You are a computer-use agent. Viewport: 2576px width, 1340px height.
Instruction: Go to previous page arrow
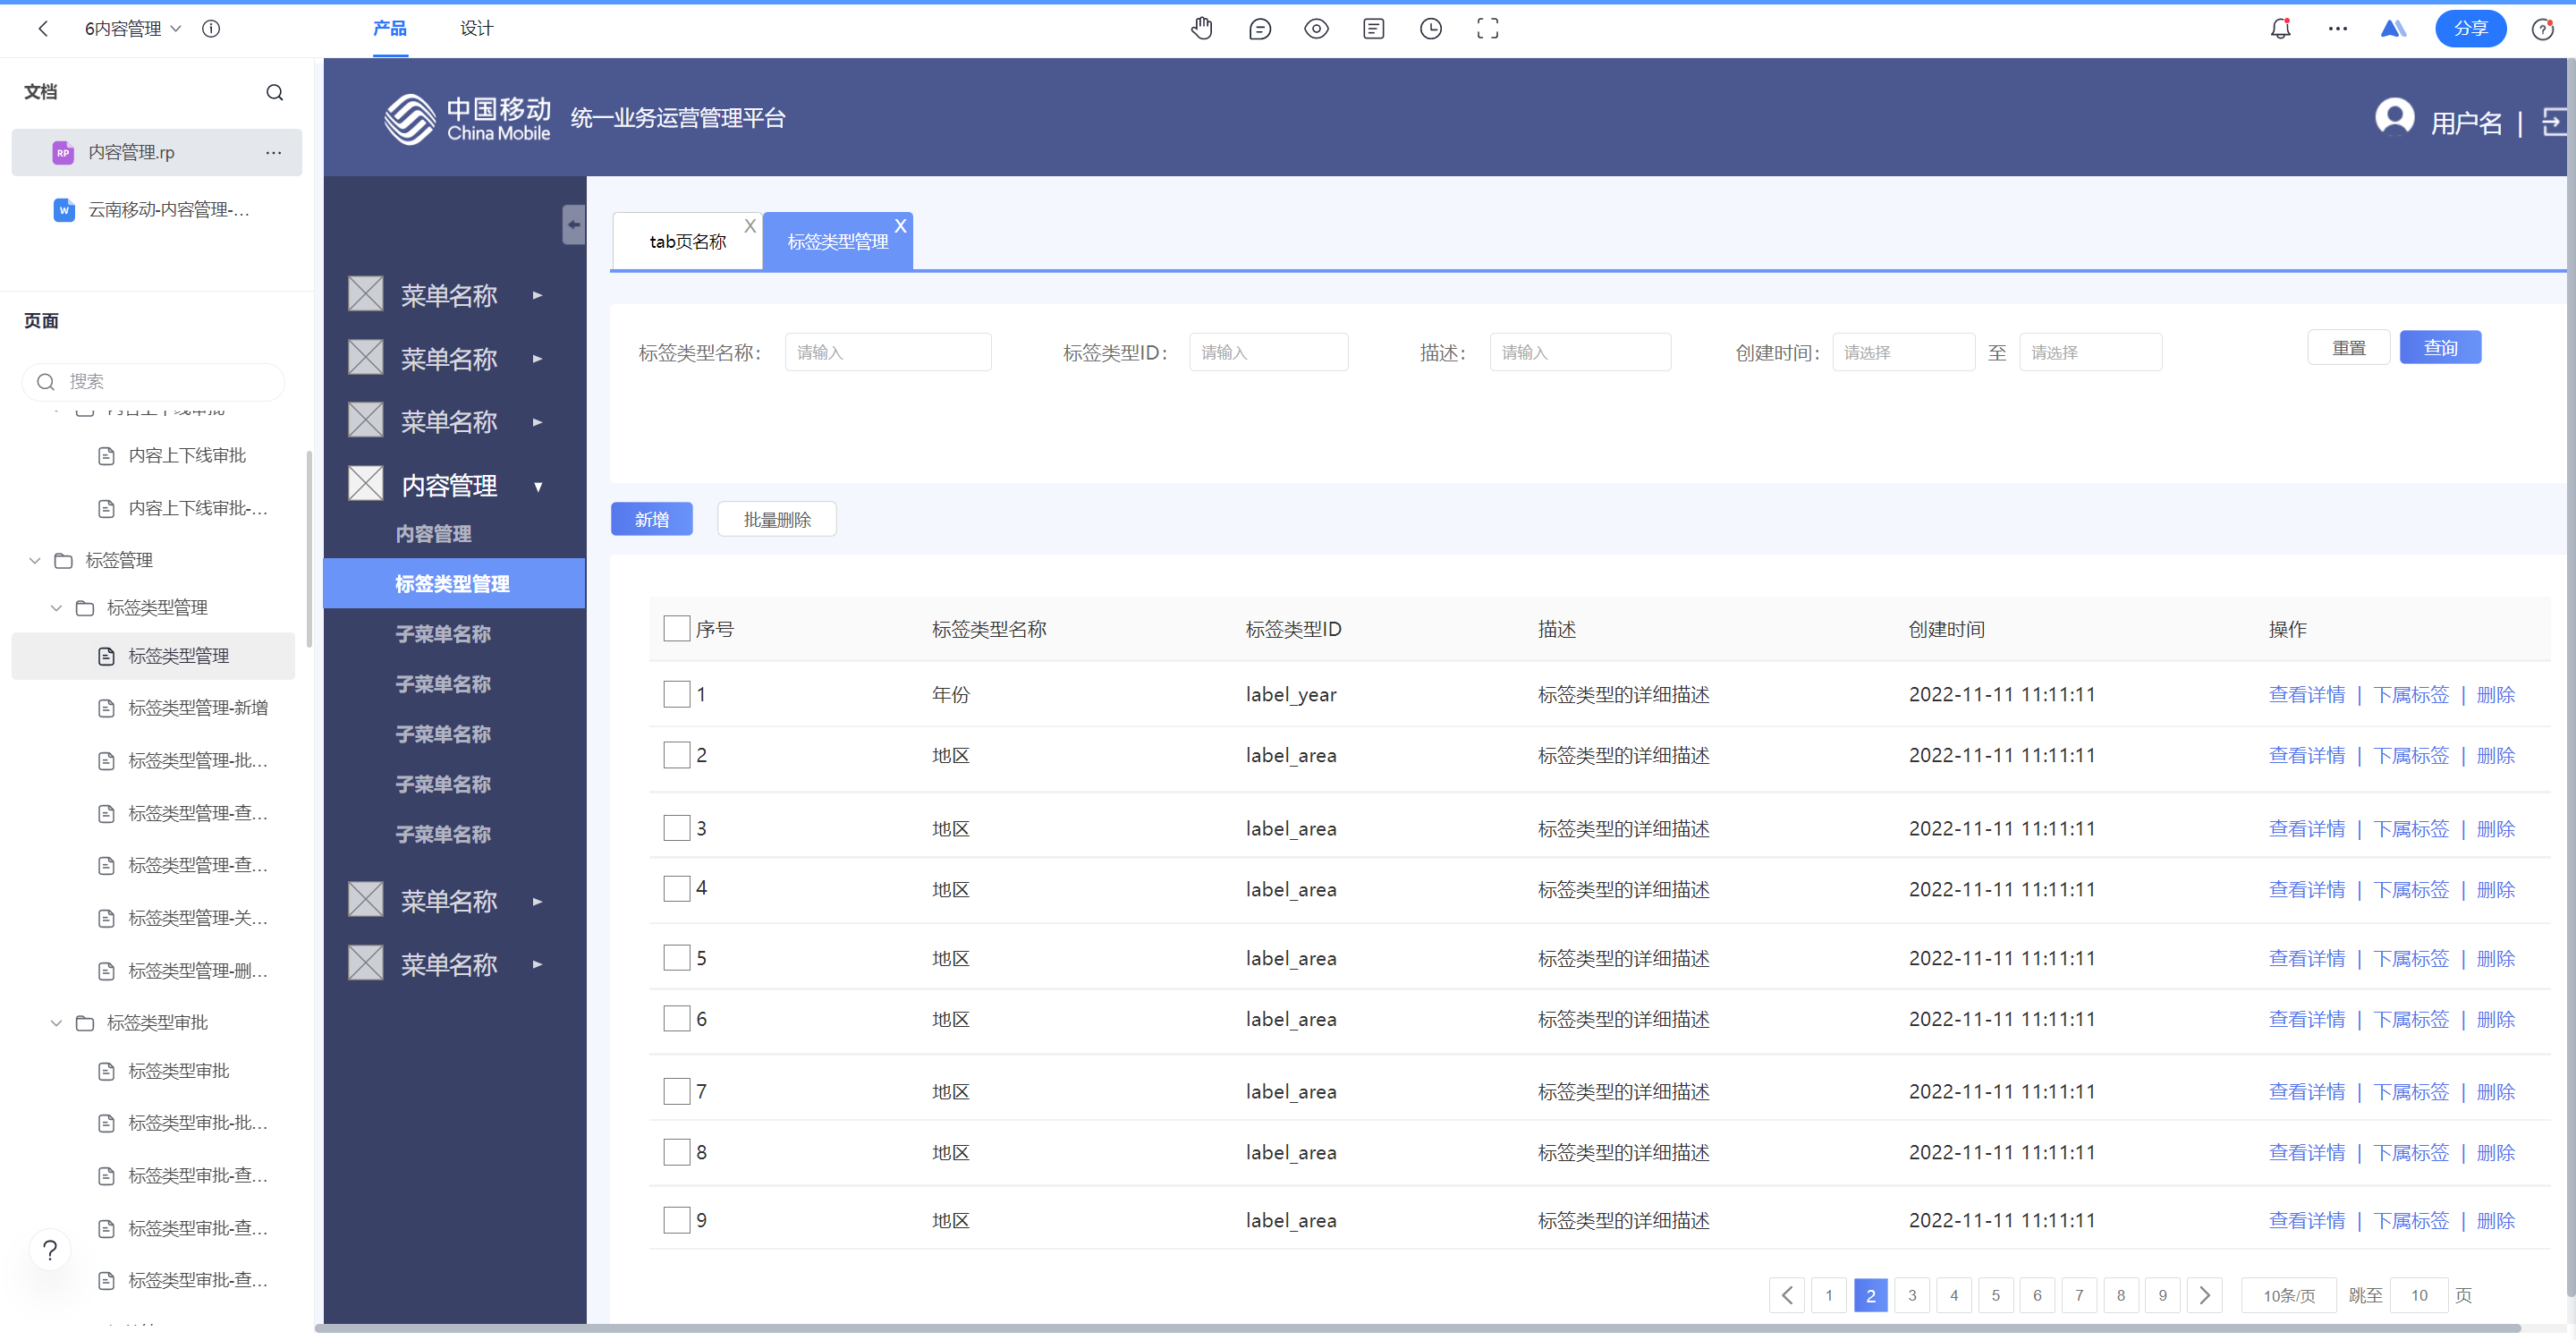[x=1787, y=1295]
